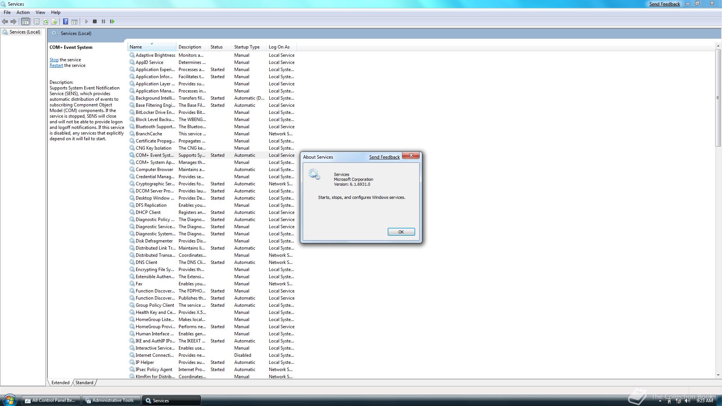Select the Human Interface ... service row
Viewport: 722px width, 406px height.
point(212,334)
